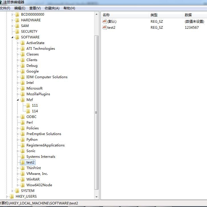Click the 111 subkey folder icon

28,105
